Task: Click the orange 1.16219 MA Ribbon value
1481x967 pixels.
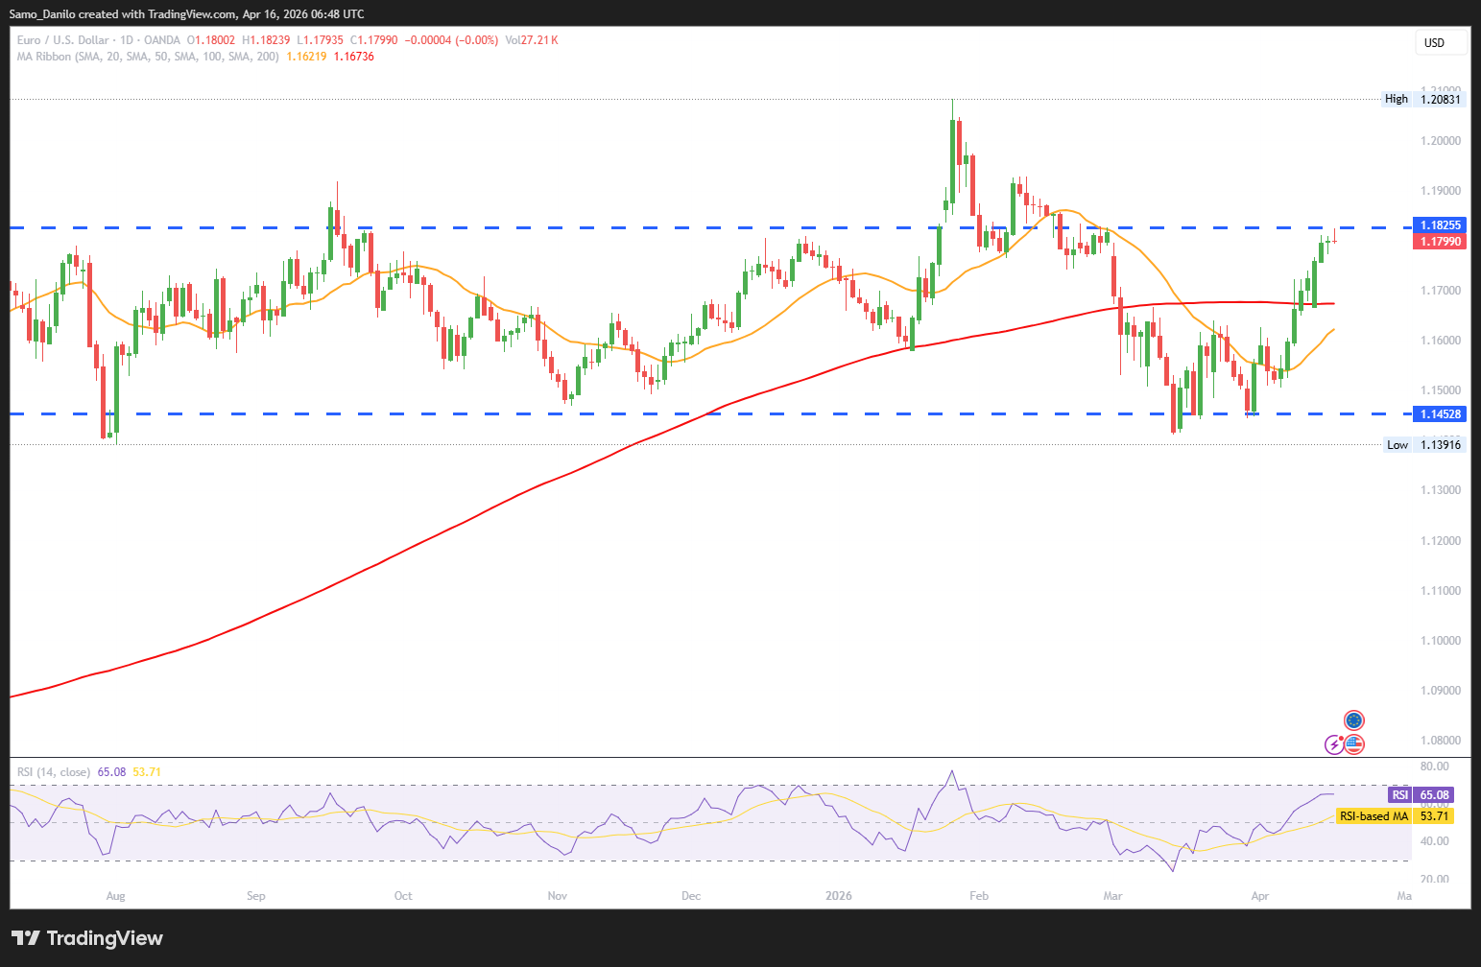Action: [306, 57]
